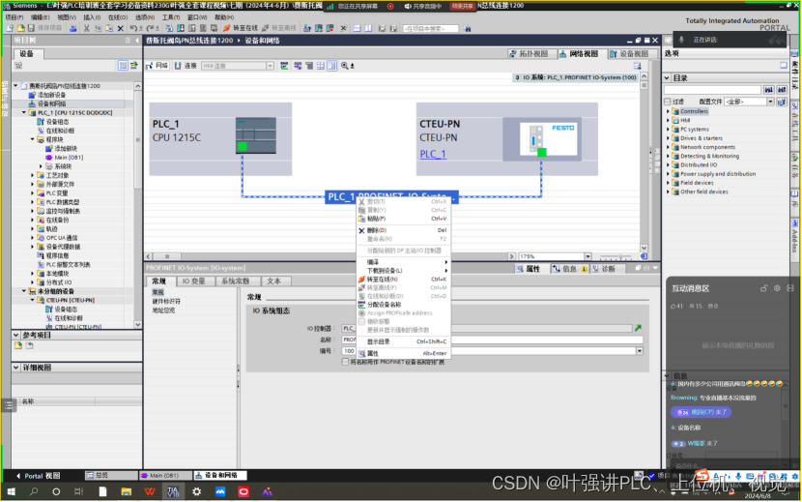Open File Explorer from the Windows taskbar
Image resolution: width=802 pixels, height=502 pixels.
(127, 491)
